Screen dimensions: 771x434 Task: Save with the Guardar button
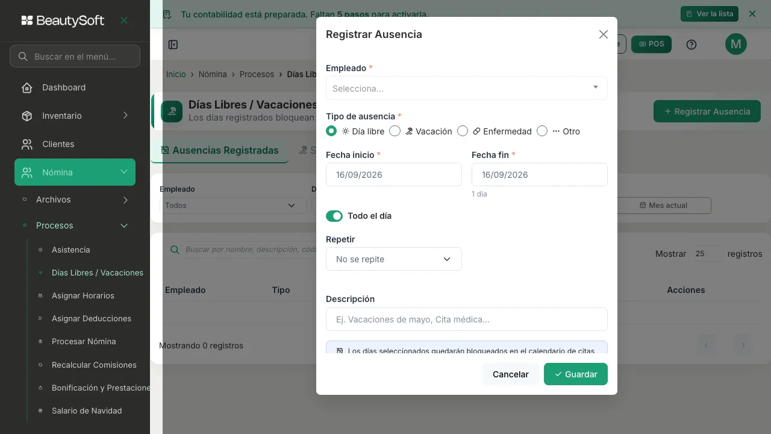(x=576, y=374)
